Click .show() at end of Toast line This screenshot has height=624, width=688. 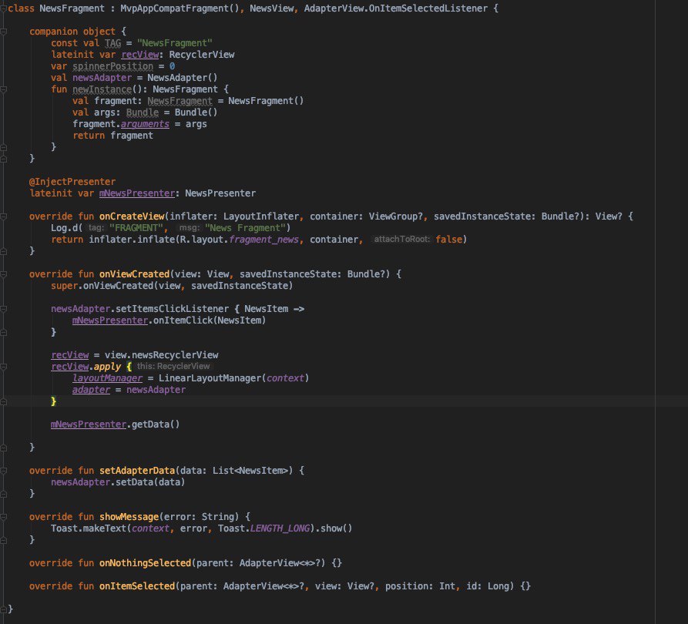(334, 528)
